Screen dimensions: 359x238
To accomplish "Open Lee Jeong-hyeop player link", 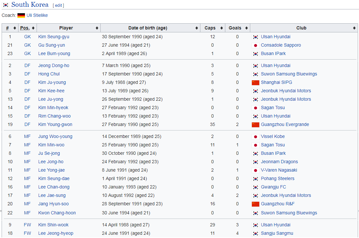I will 56,233.
